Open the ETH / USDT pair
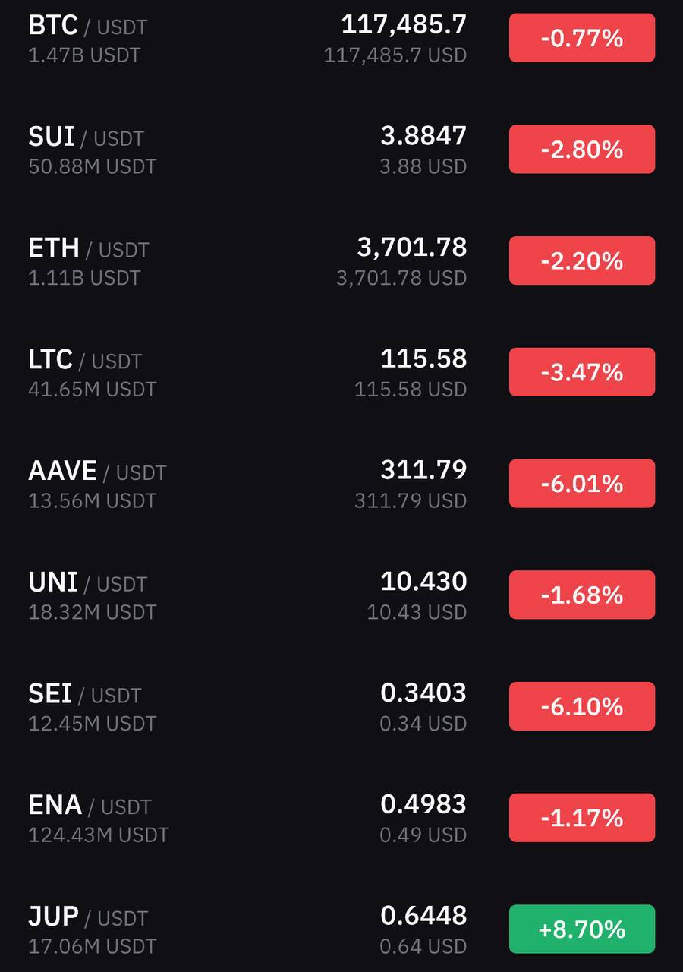The width and height of the screenshot is (683, 972). point(341,260)
